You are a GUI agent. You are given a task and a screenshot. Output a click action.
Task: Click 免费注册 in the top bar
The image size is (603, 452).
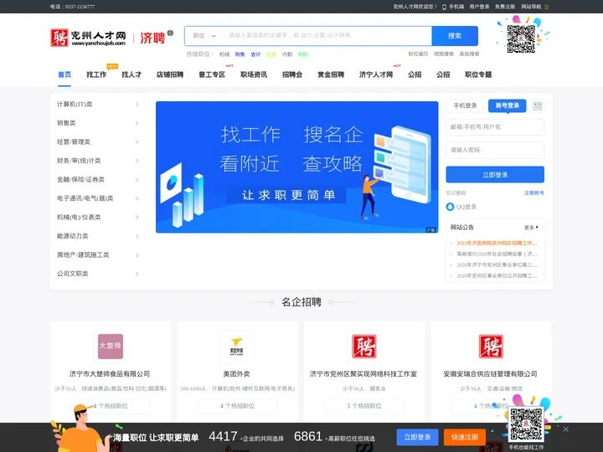pos(505,7)
